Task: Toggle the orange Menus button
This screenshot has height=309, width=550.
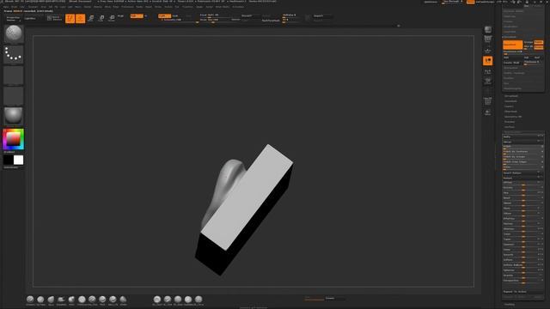Action: (x=470, y=2)
